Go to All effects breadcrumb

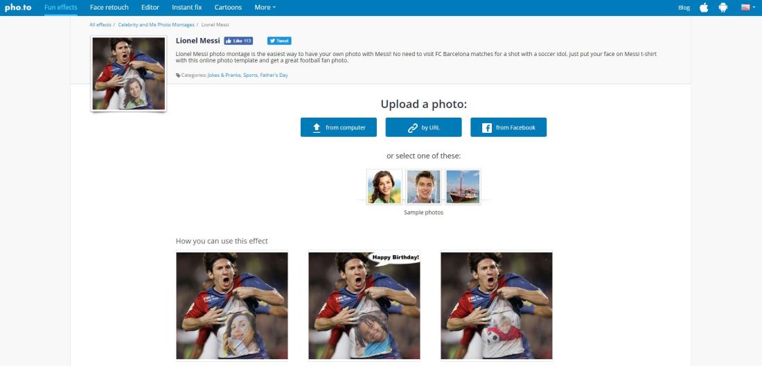(100, 24)
